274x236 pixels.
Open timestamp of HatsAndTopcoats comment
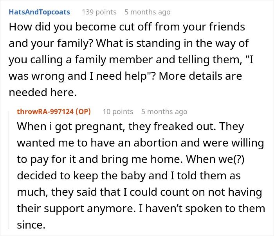tap(147, 12)
